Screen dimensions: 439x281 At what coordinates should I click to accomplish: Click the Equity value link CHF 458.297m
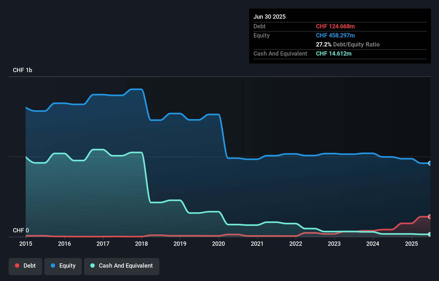[x=335, y=35]
